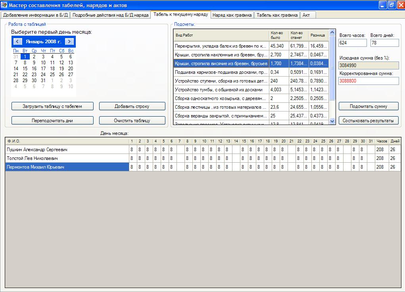Viewport: 405px width, 292px height.
Task: Select row Лермонтов Михаил Юрьевич
Action: pos(203,167)
